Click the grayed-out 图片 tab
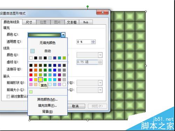175x131 pixels. [57, 22]
